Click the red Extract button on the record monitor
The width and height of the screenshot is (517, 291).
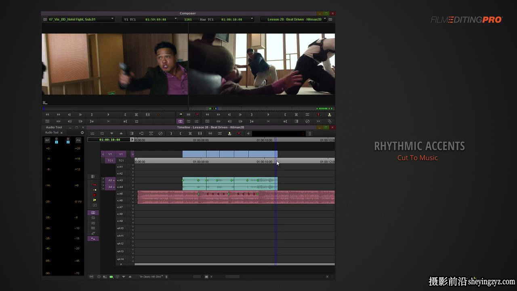[x=318, y=114]
